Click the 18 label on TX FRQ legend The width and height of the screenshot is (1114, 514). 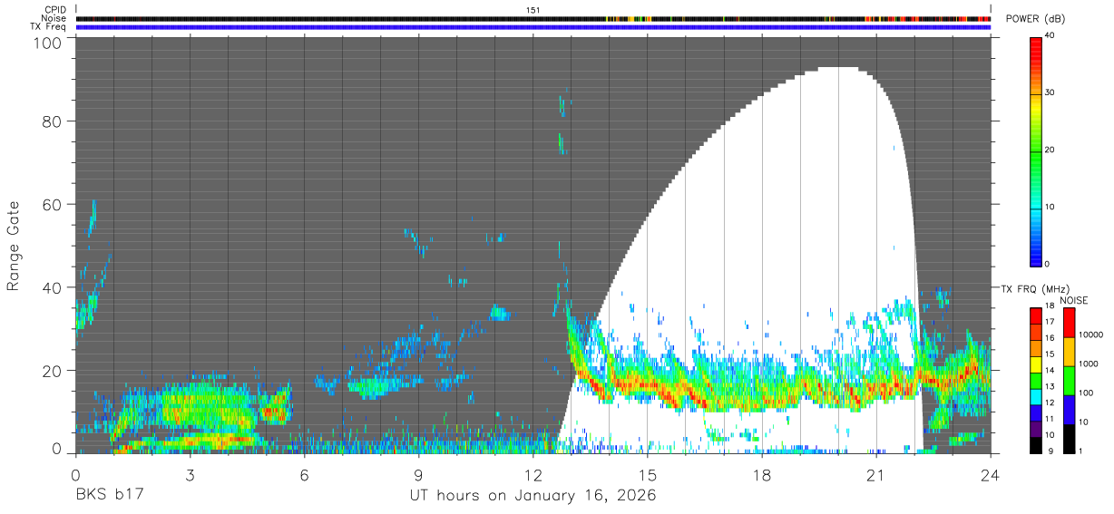coord(1050,307)
